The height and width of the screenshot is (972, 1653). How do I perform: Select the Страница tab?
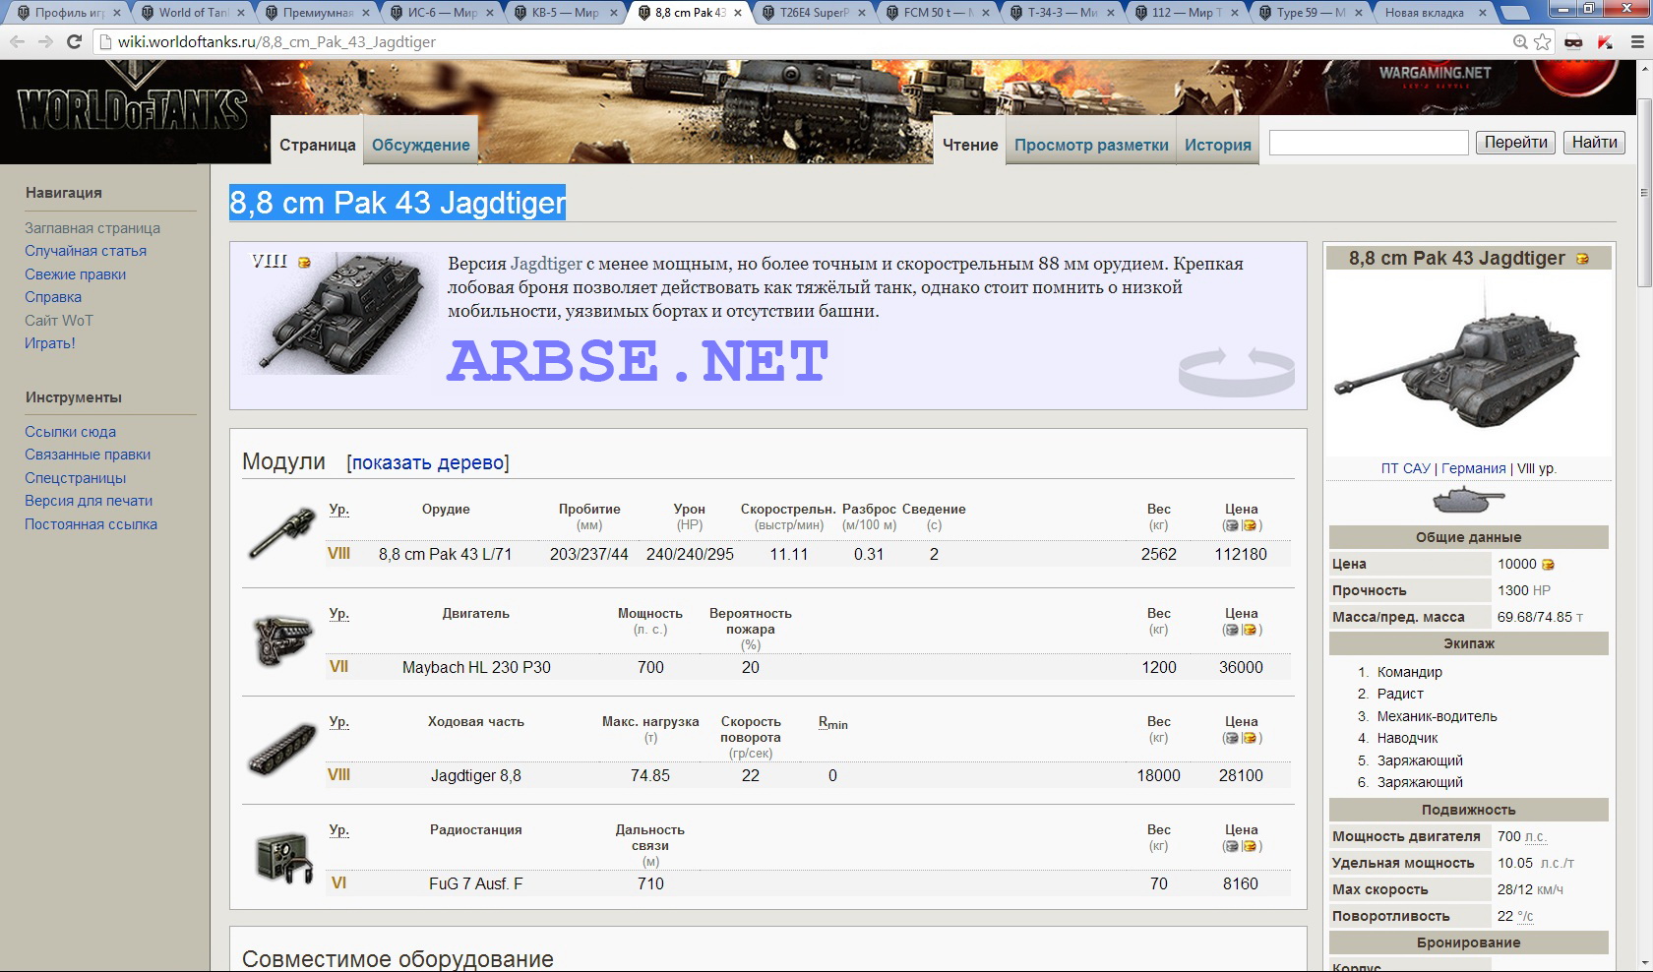317,145
